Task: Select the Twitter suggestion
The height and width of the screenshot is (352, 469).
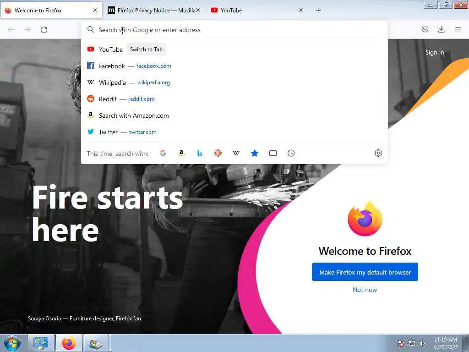Action: click(234, 132)
